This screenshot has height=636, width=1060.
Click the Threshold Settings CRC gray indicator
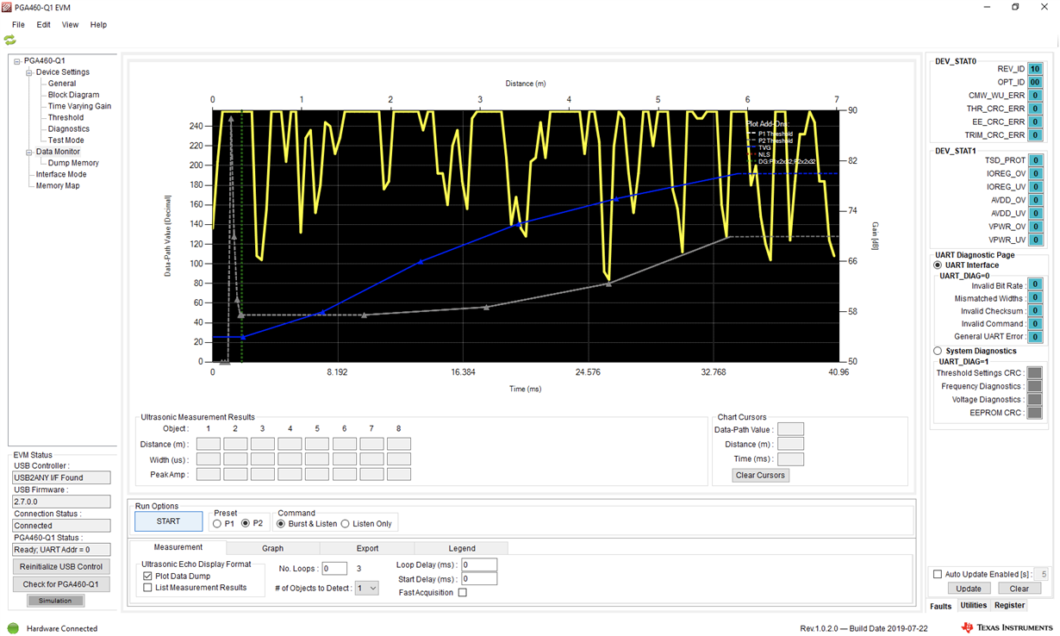(1034, 373)
